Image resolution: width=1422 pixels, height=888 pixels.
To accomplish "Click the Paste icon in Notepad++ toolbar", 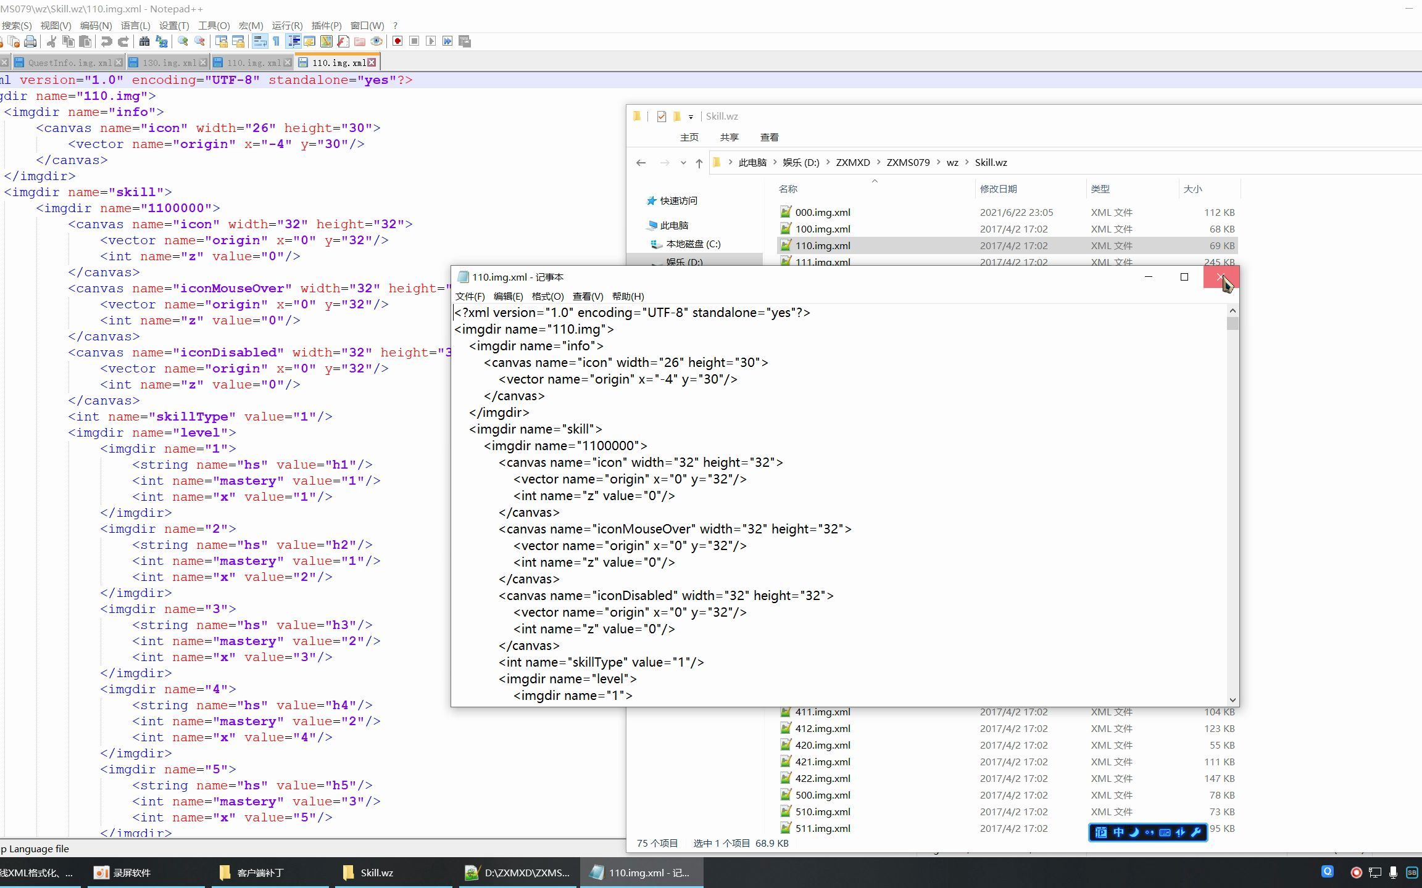I will pos(85,41).
